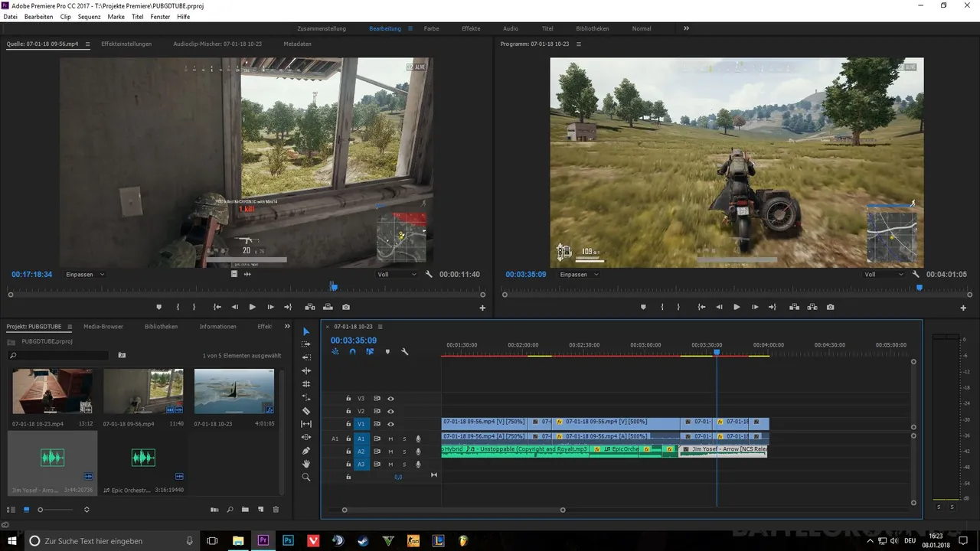Play the Program monitor sequence

pyautogui.click(x=737, y=307)
